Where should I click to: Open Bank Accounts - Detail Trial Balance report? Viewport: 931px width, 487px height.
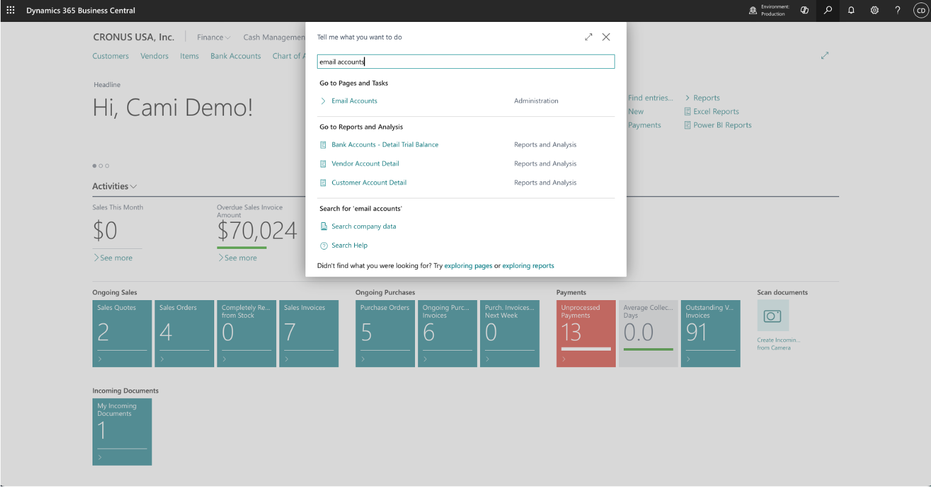coord(385,145)
